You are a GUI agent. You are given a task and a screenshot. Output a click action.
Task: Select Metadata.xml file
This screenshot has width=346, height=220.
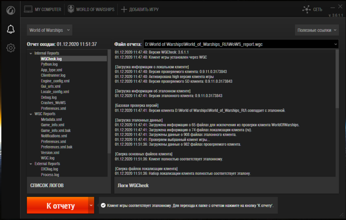[51, 119]
